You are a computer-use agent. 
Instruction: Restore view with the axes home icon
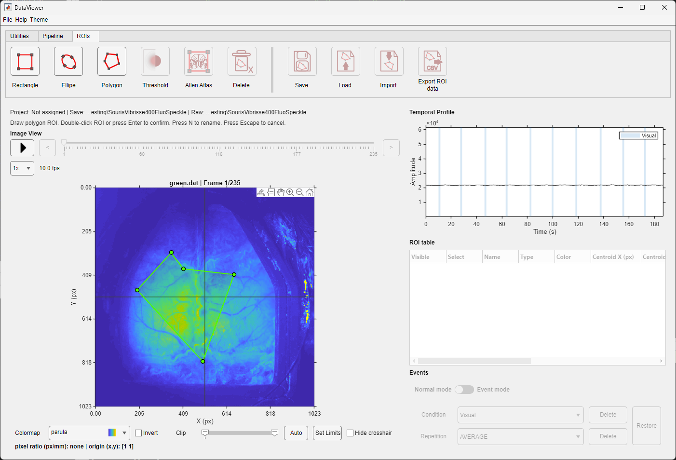[x=310, y=192]
